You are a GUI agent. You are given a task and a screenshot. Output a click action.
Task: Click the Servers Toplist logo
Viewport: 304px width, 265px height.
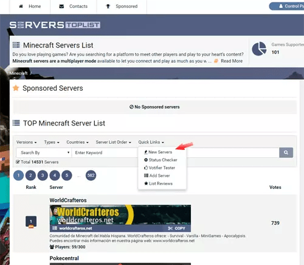click(x=55, y=25)
